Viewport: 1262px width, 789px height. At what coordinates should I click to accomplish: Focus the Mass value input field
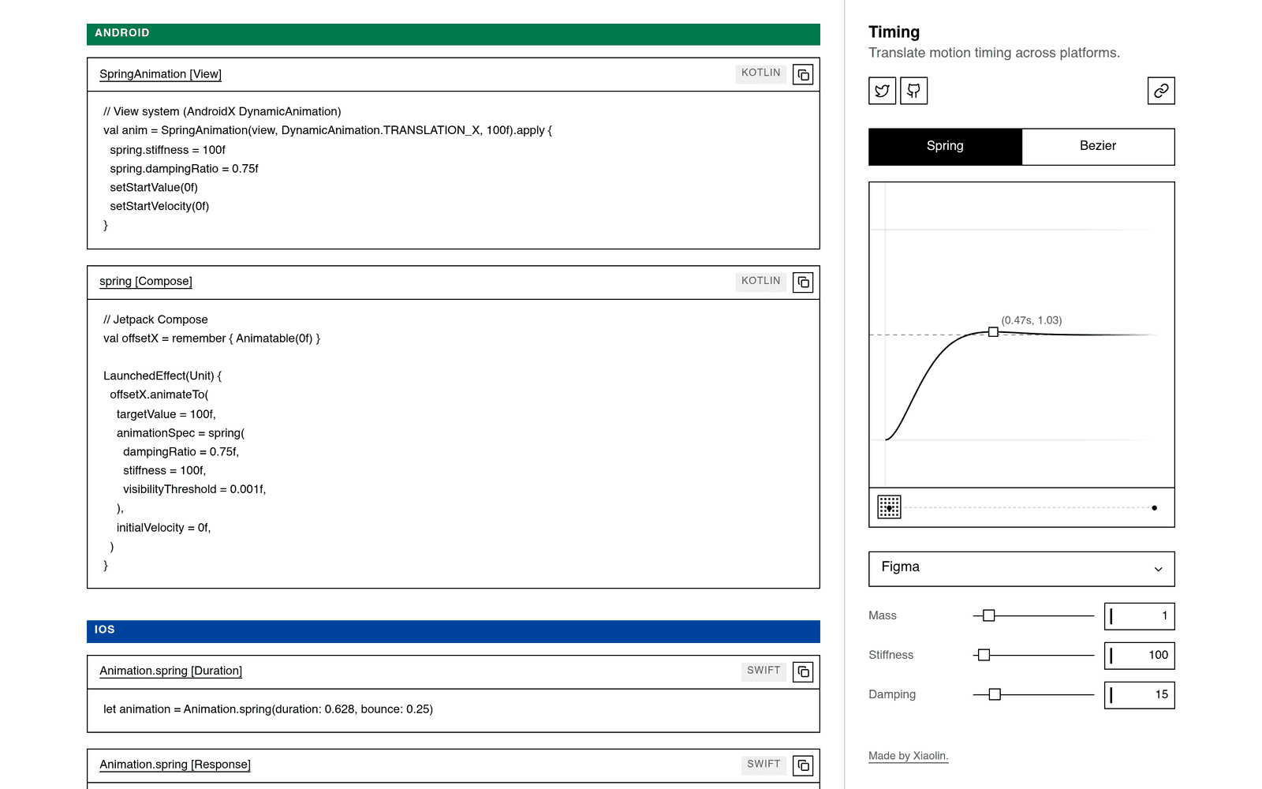point(1139,616)
